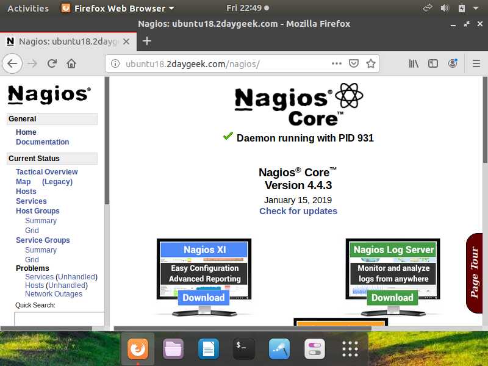
Task: Close the Nagios browser tab
Action: (x=126, y=41)
